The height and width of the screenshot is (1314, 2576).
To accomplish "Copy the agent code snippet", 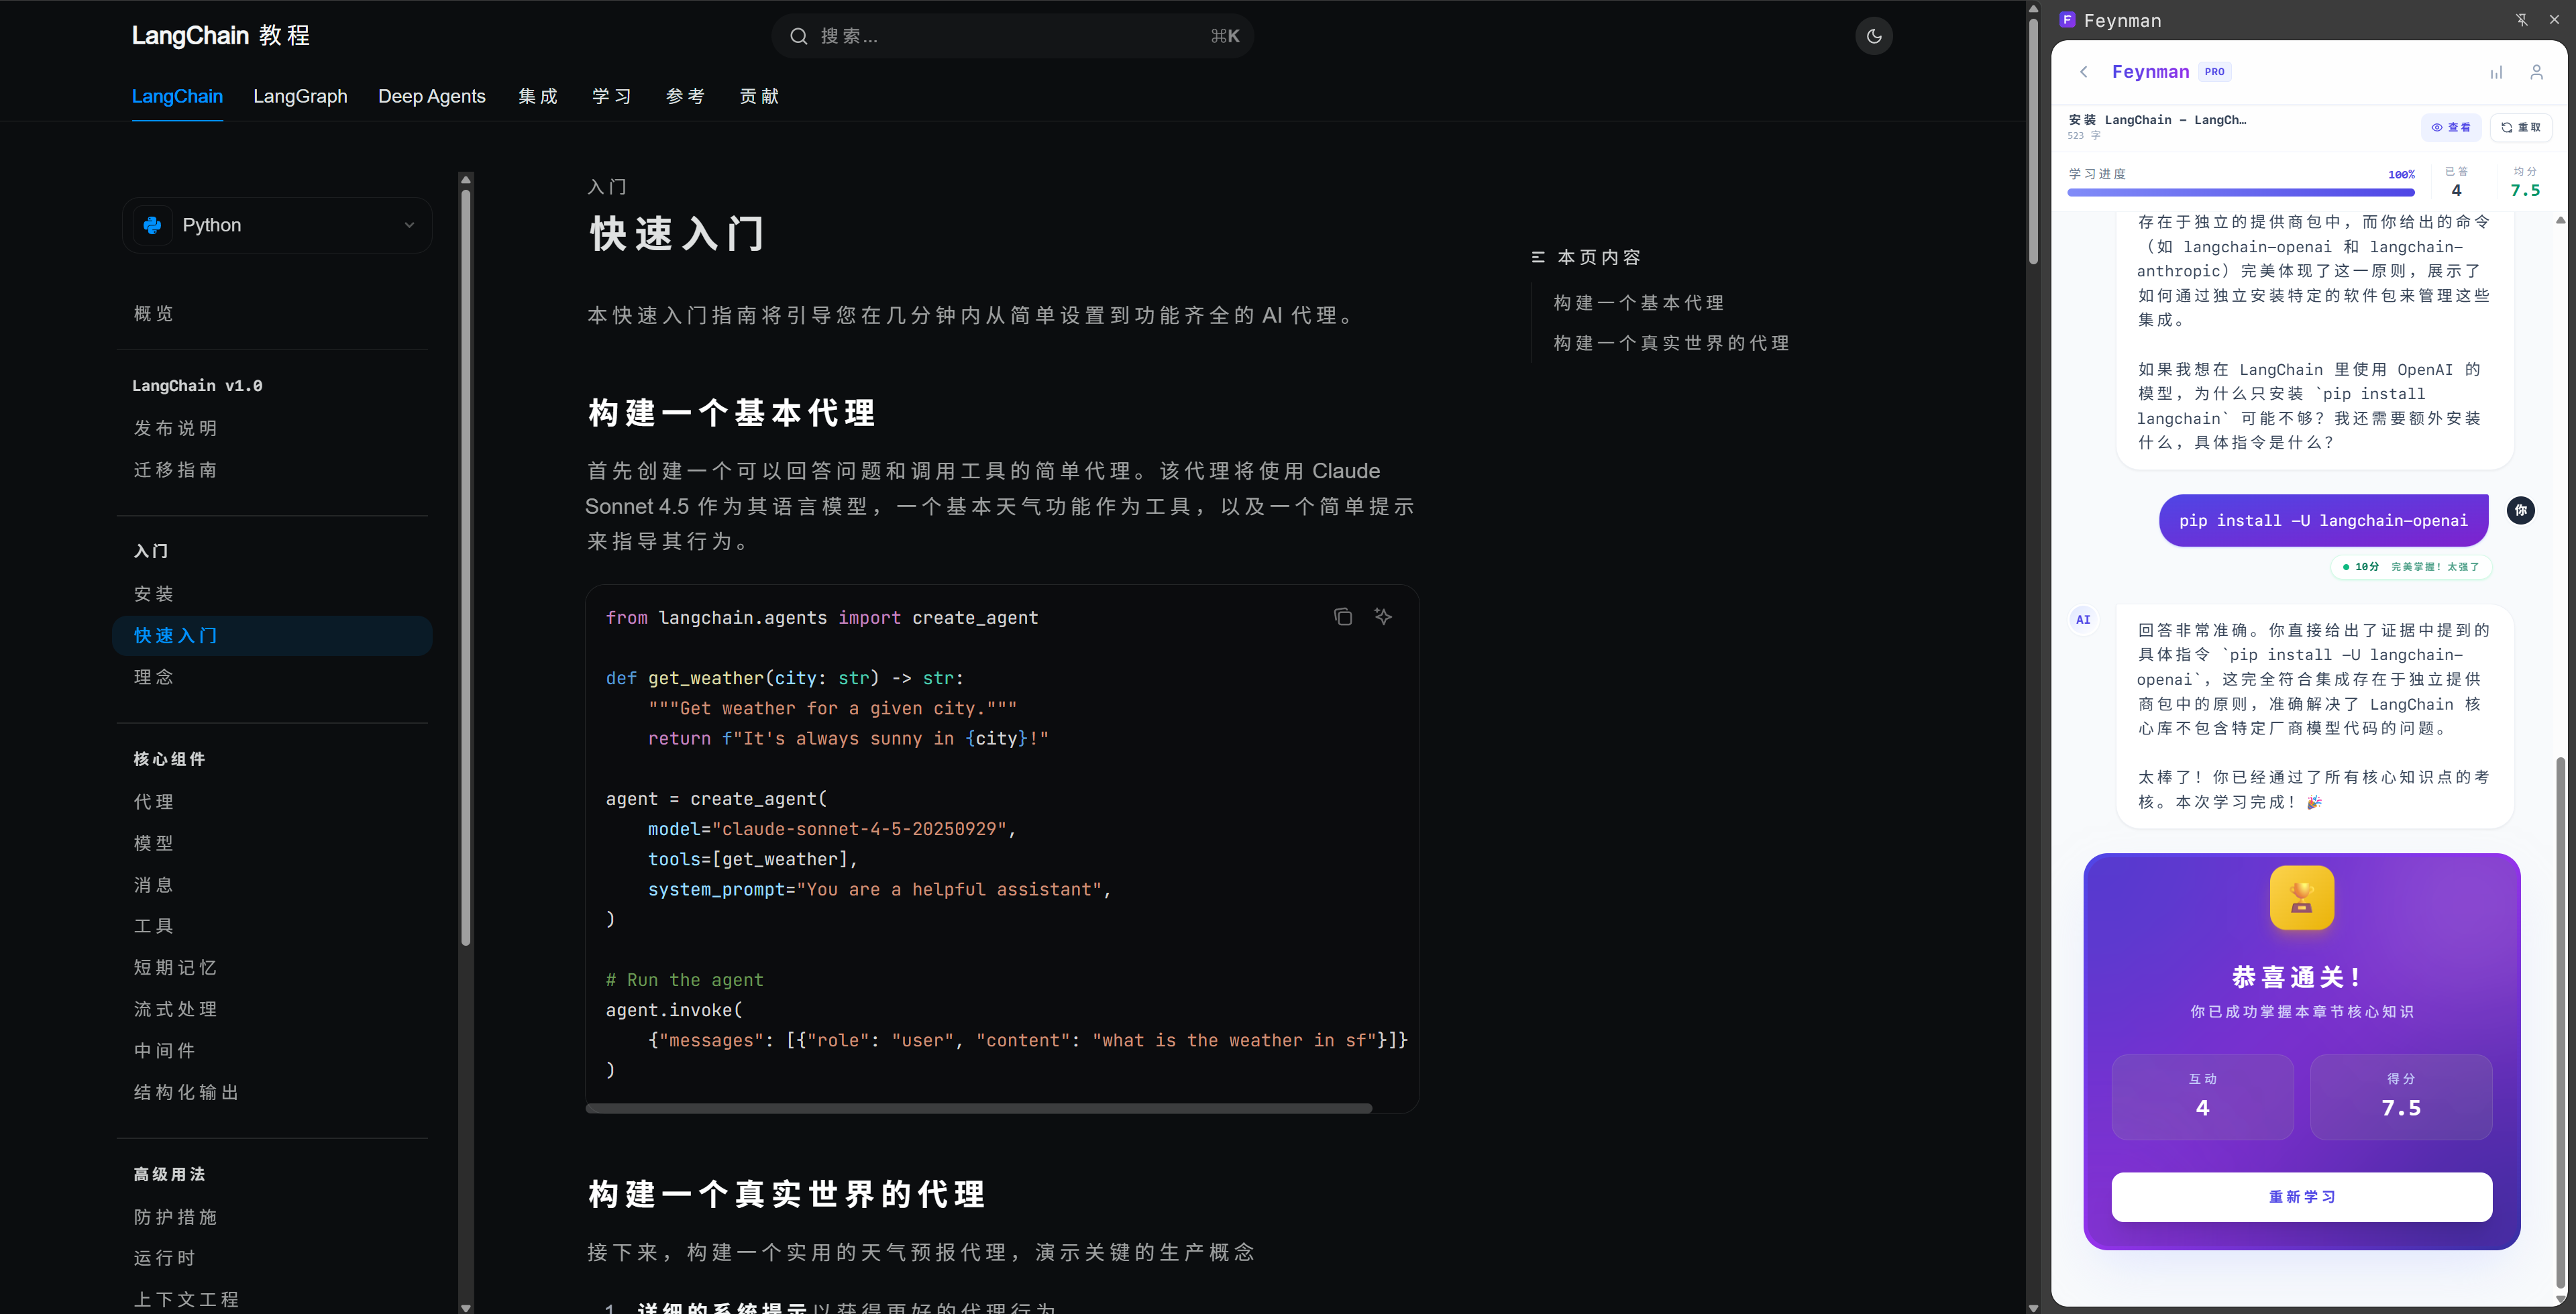I will point(1343,617).
